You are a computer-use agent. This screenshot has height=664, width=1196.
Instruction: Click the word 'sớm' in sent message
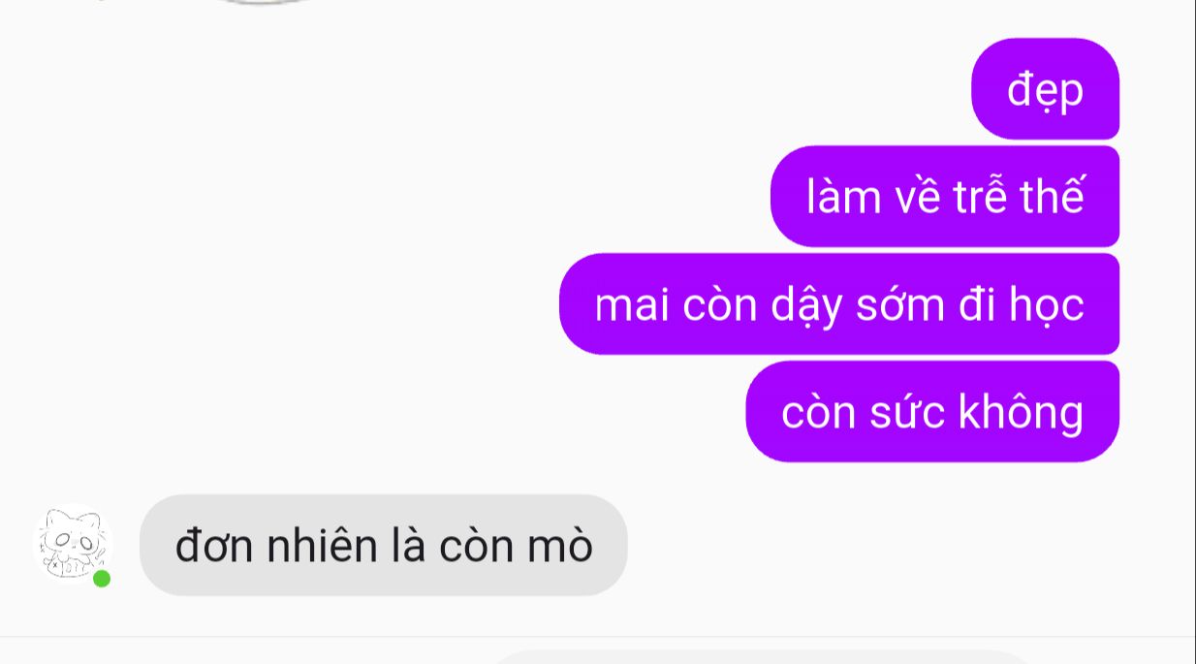coord(900,305)
